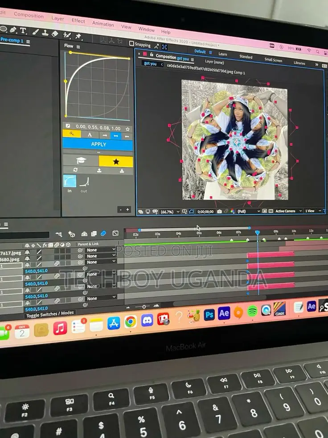Enable the Snapping checkbox
The height and width of the screenshot is (438, 328).
[131, 43]
